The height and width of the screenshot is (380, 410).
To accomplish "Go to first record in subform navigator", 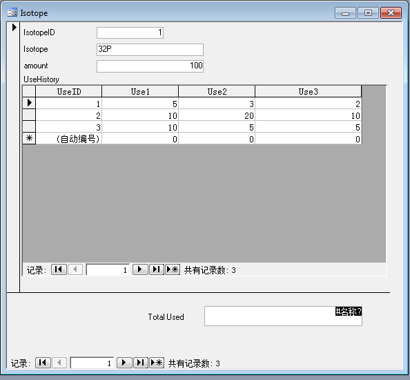I will (59, 269).
